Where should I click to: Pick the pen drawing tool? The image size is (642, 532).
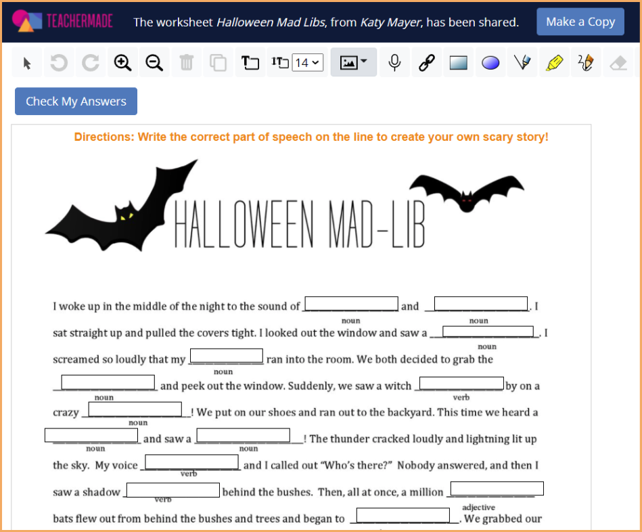[x=522, y=62]
